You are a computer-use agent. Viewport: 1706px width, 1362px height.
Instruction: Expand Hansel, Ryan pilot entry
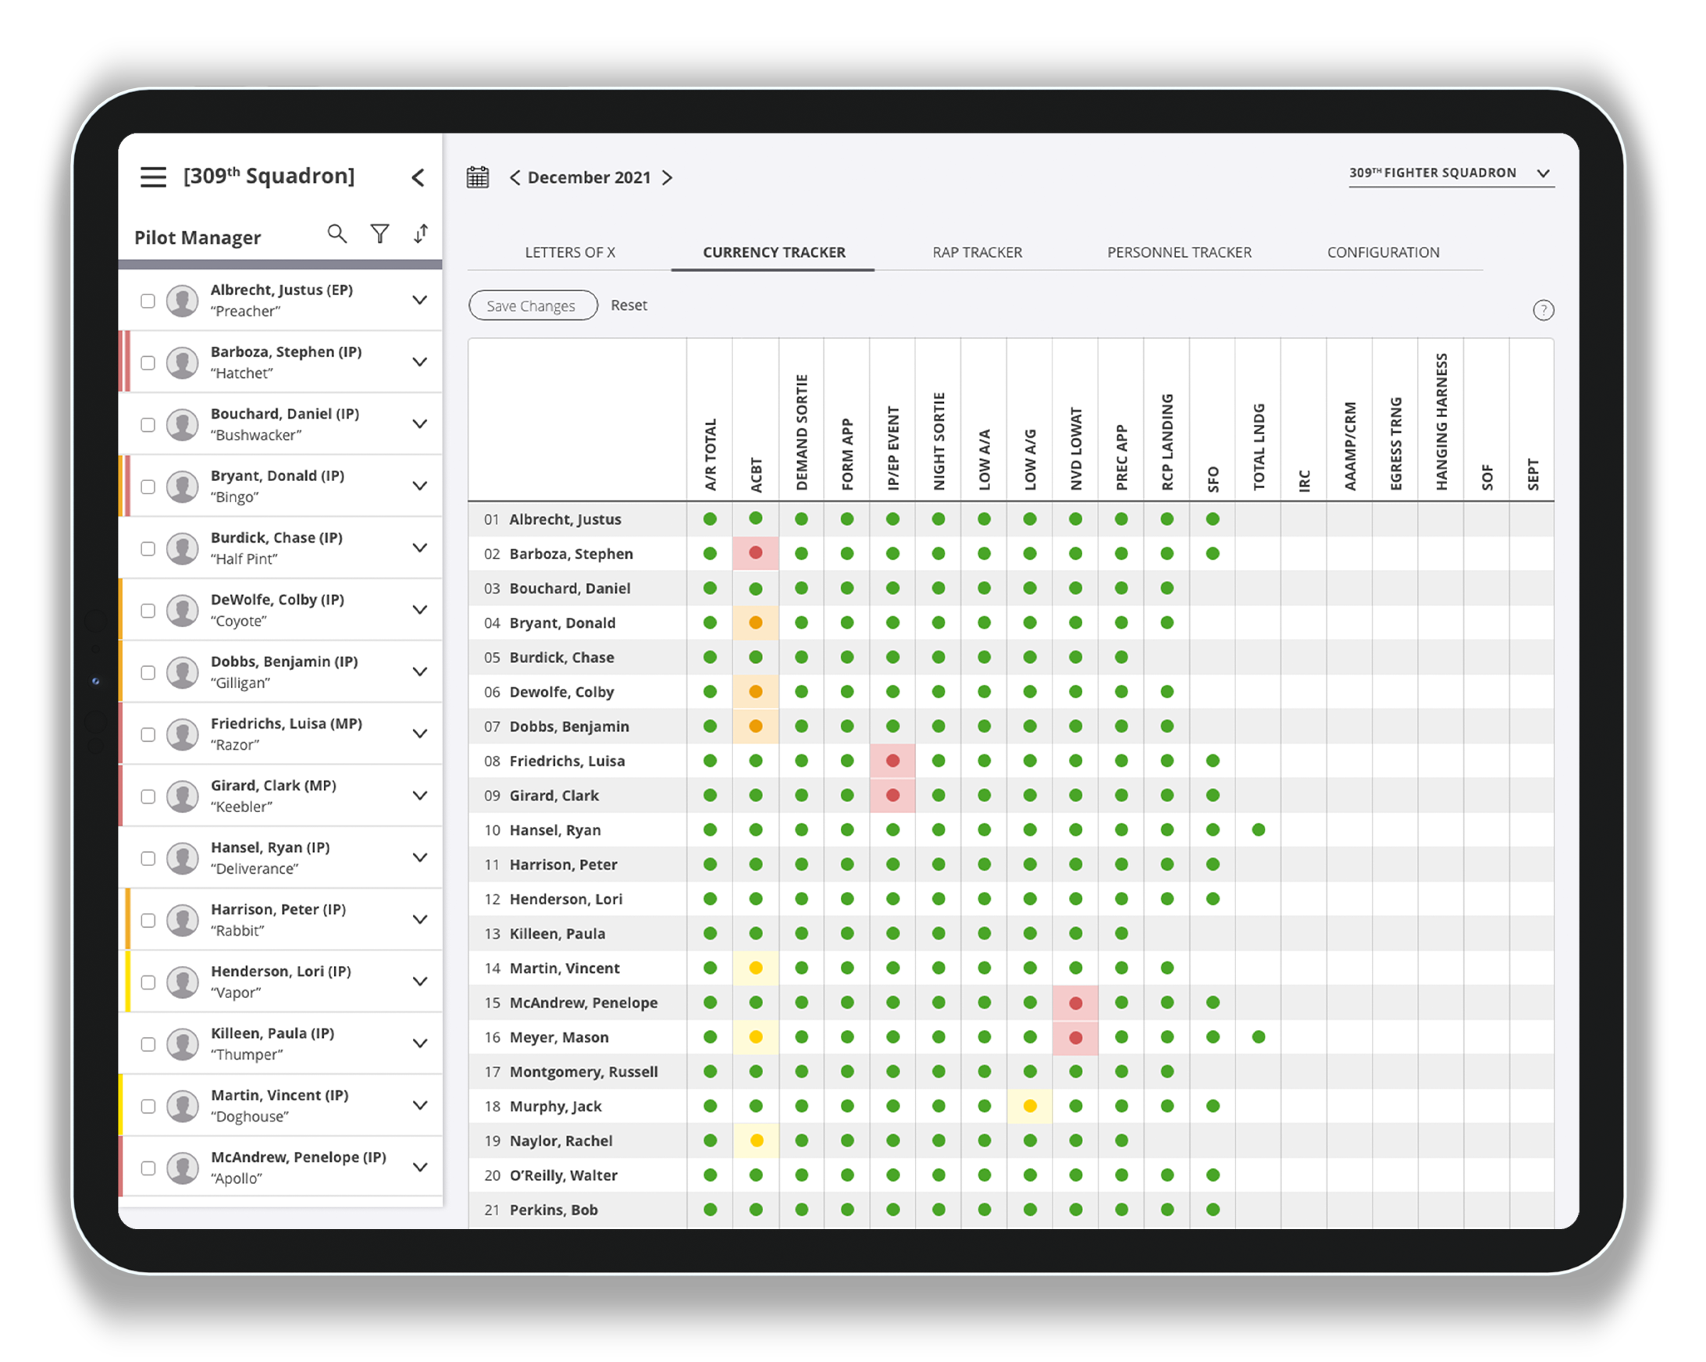(x=419, y=857)
